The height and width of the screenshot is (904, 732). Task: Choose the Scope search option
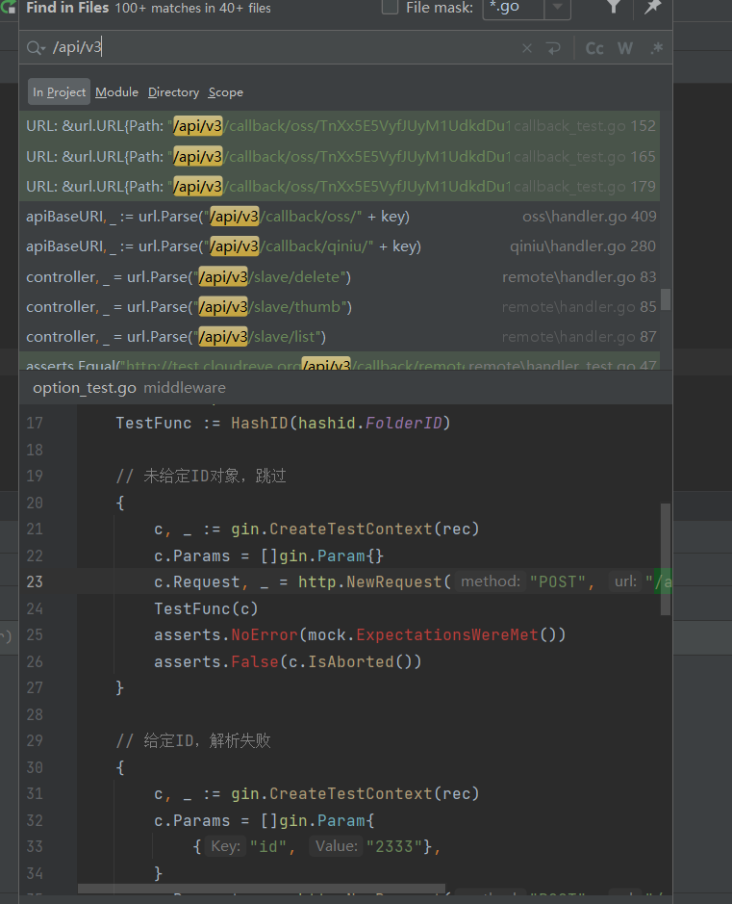(226, 91)
